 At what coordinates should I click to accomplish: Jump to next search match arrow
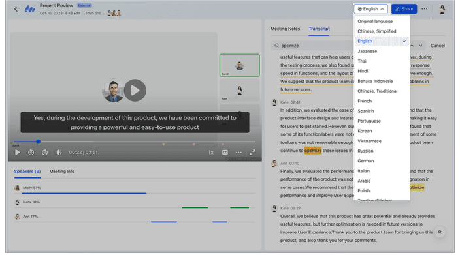(x=420, y=46)
